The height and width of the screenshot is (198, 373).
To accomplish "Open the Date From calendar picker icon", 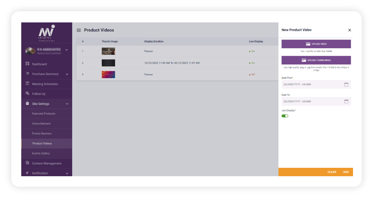I will tap(346, 84).
